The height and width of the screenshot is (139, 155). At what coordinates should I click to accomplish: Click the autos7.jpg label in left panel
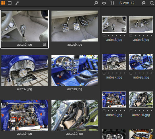[x=24, y=89]
